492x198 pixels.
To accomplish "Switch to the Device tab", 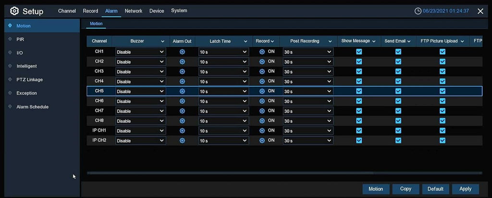I will point(157,11).
